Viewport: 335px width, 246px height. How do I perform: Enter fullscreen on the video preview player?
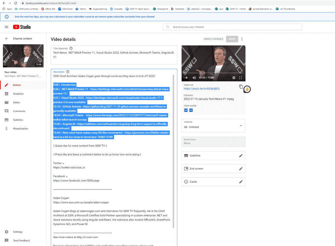240,78
